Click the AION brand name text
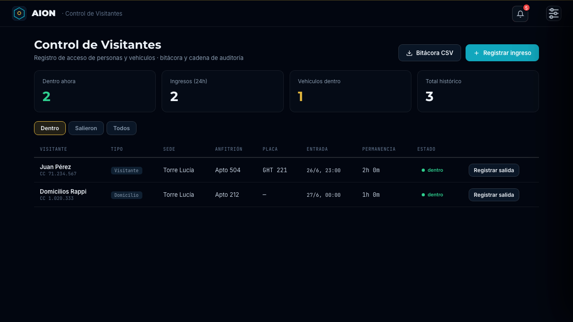Viewport: 573px width, 322px height. click(x=43, y=13)
